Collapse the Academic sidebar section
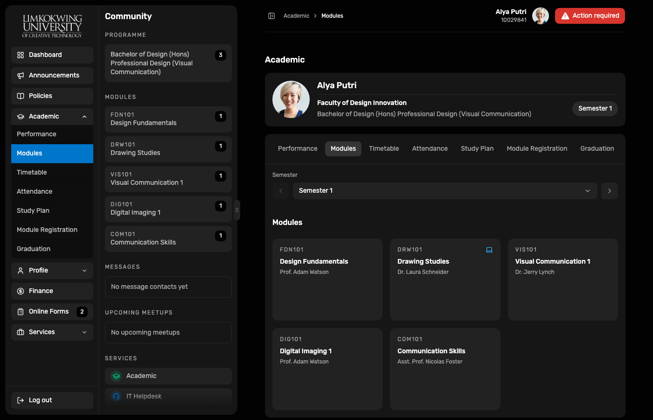 84,117
